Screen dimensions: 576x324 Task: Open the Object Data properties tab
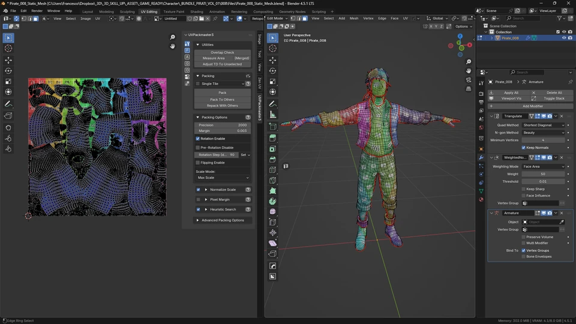coord(481,191)
